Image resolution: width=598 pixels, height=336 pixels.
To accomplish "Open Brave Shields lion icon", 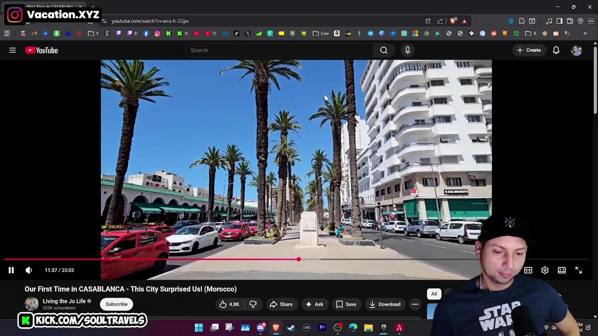I will coord(452,21).
